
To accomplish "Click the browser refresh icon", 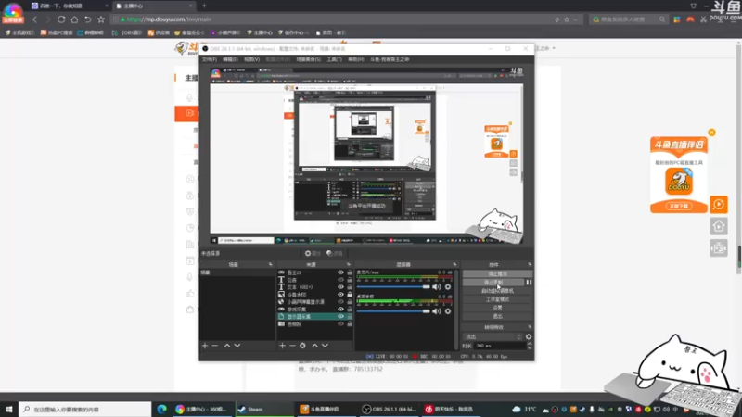I will click(x=61, y=19).
